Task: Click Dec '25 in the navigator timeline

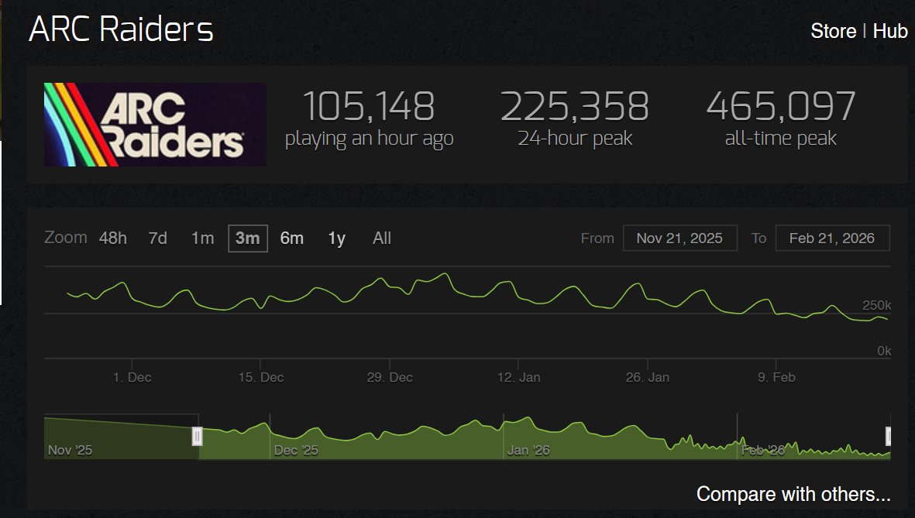Action: tap(296, 450)
